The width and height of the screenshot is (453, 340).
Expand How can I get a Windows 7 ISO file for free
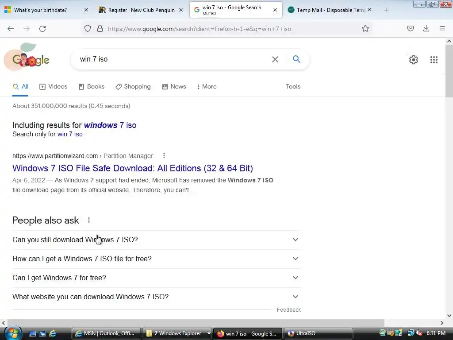tap(157, 259)
